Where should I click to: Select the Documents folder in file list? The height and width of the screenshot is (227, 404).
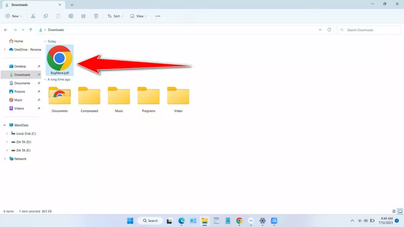point(60,100)
